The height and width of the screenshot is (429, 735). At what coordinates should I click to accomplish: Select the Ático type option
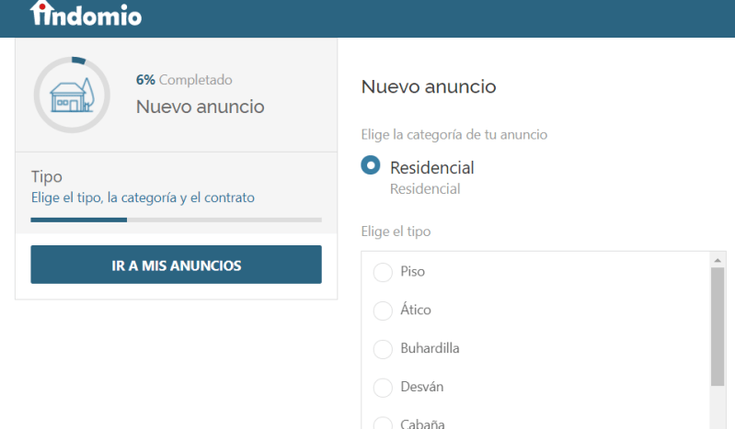coord(383,310)
